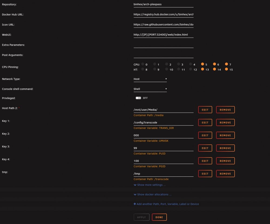The image size is (270, 224).
Task: Remove Key 2 UMASK variable
Action: coord(225,135)
